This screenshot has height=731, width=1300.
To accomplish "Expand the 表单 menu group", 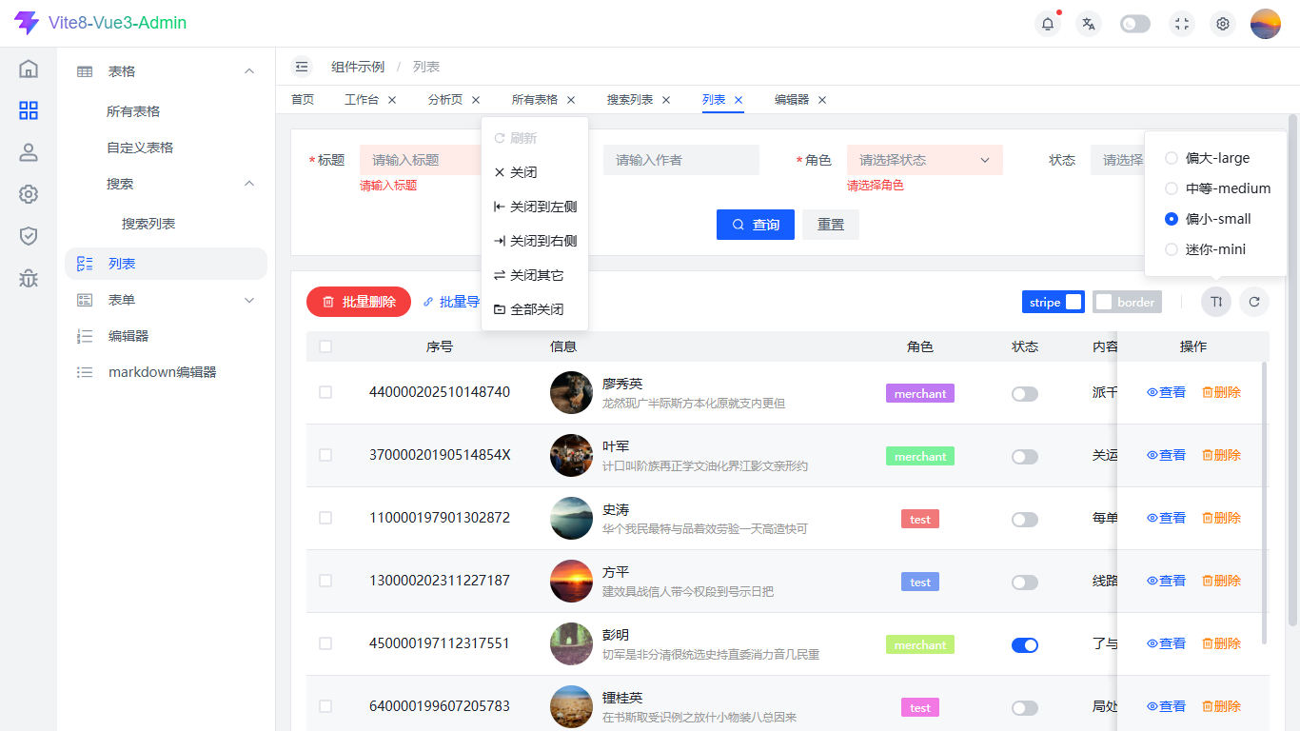I will pos(166,300).
